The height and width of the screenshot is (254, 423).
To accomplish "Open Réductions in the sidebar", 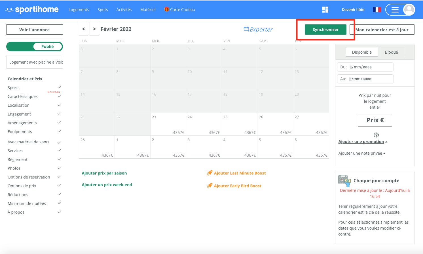I will point(18,195).
